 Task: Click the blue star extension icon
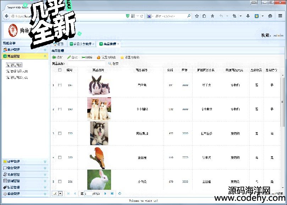256,16
